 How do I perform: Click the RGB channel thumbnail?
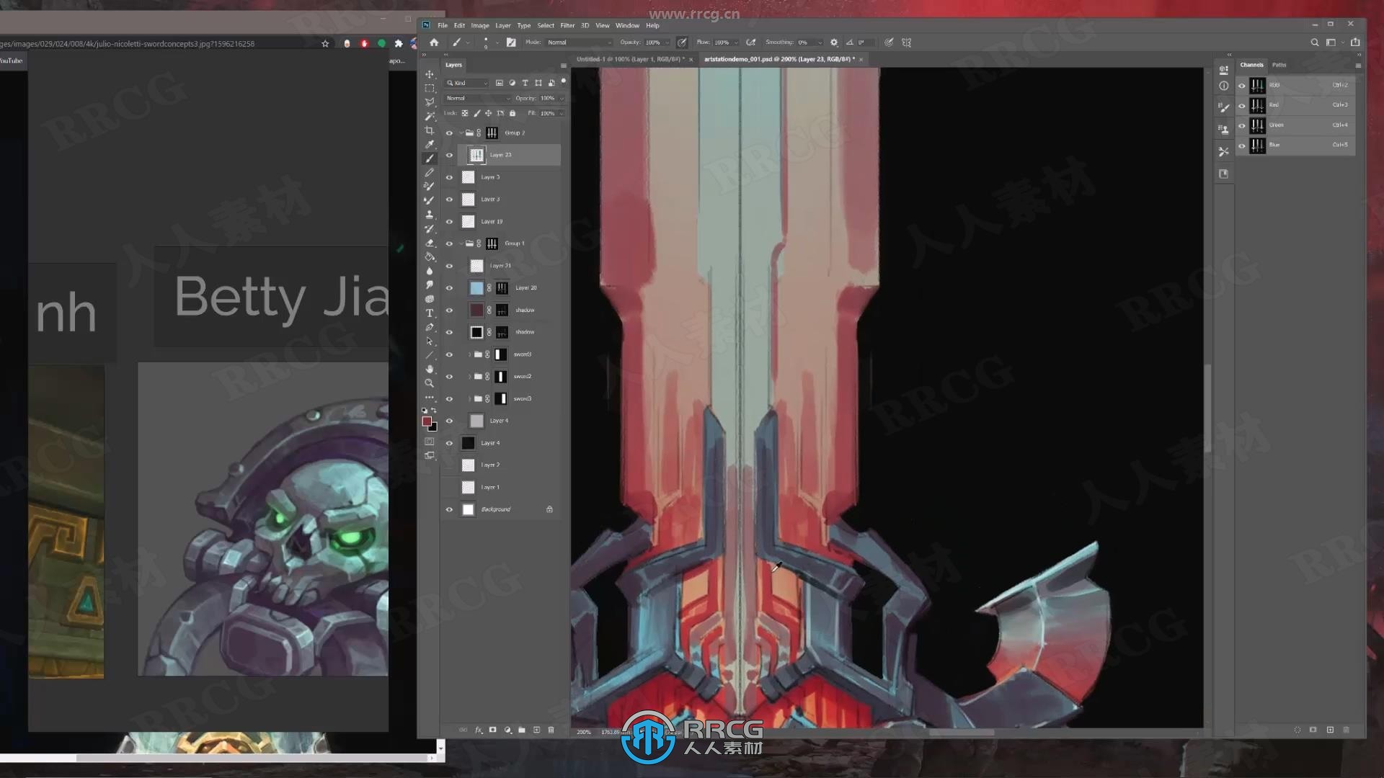point(1258,86)
